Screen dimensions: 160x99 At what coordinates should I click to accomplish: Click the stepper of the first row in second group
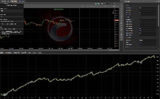pyautogui.click(x=157, y=19)
